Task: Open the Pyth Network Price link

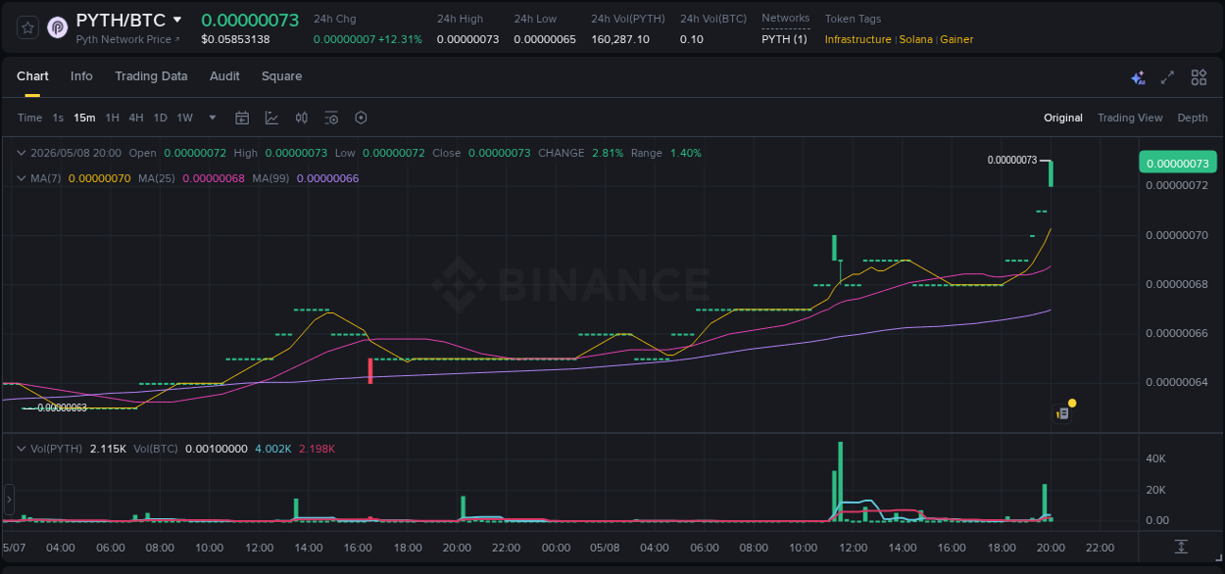Action: tap(128, 39)
